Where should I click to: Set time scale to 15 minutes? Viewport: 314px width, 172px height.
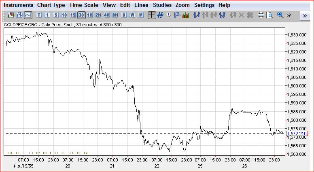(x=73, y=15)
